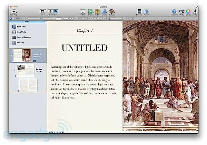207x145 pixels.
Task: Collapse the Chapter 1 disclosure triangle
Action: click(11, 55)
